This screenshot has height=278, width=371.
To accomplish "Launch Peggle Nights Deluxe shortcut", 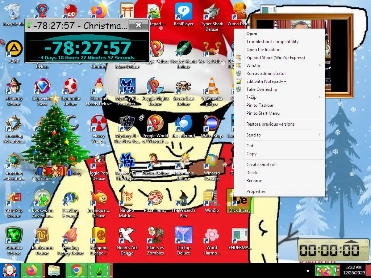I will pos(155,92).
